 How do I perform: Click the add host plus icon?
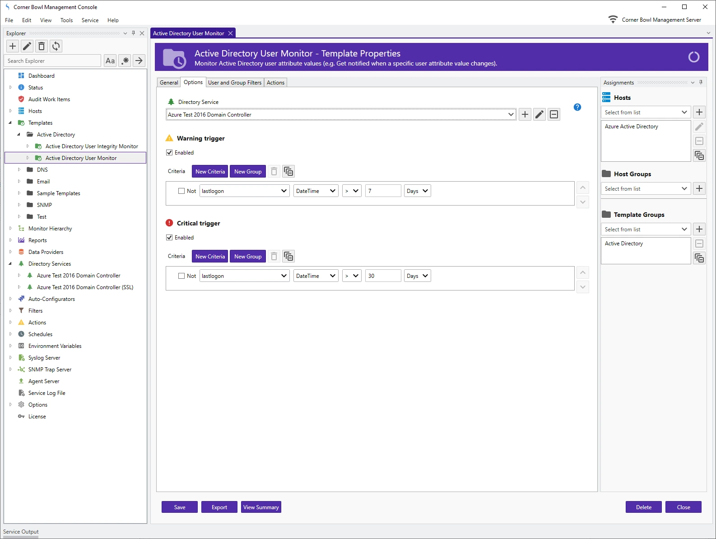pos(699,112)
